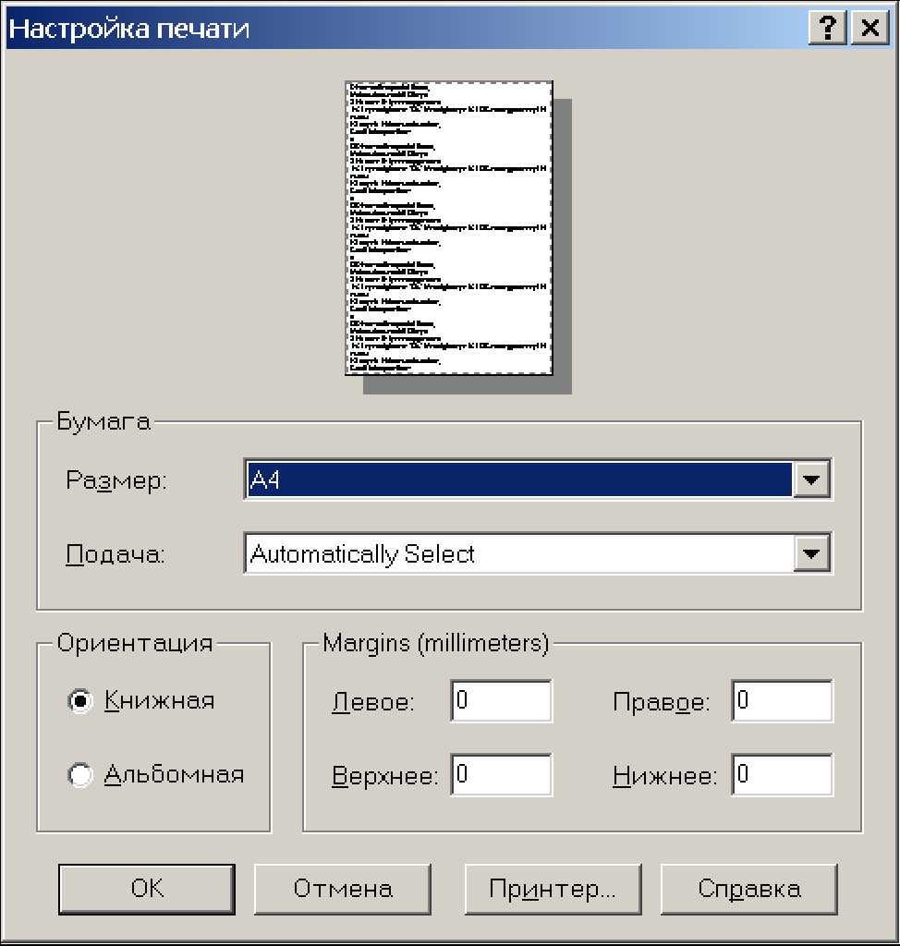Click the Левое margin input field
The image size is (900, 946).
501,701
